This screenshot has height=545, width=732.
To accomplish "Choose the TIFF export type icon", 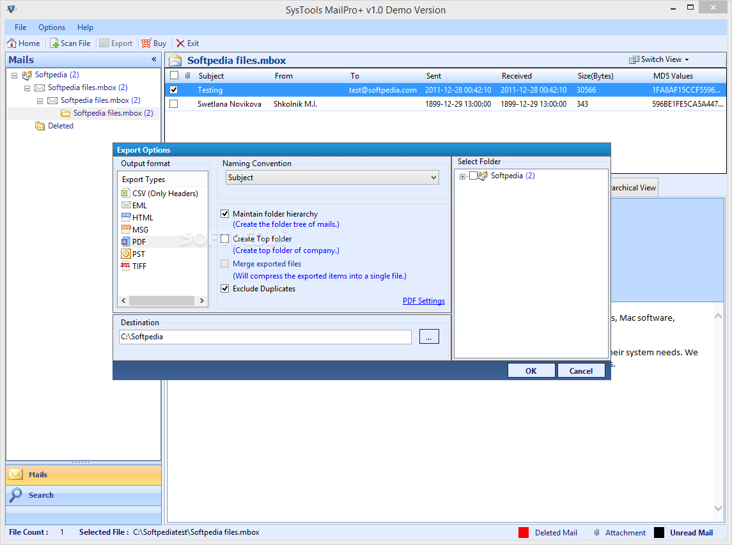I will click(125, 266).
